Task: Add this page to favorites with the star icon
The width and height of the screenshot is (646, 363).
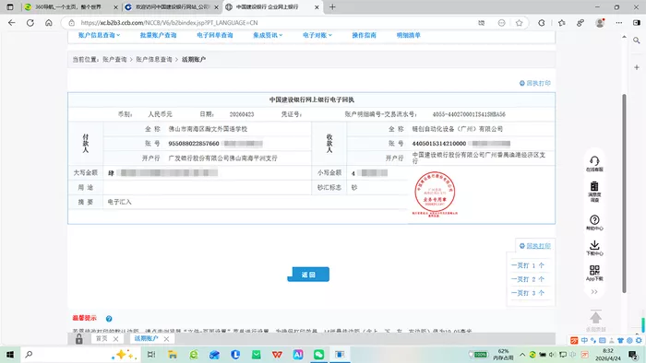Action: (x=519, y=23)
